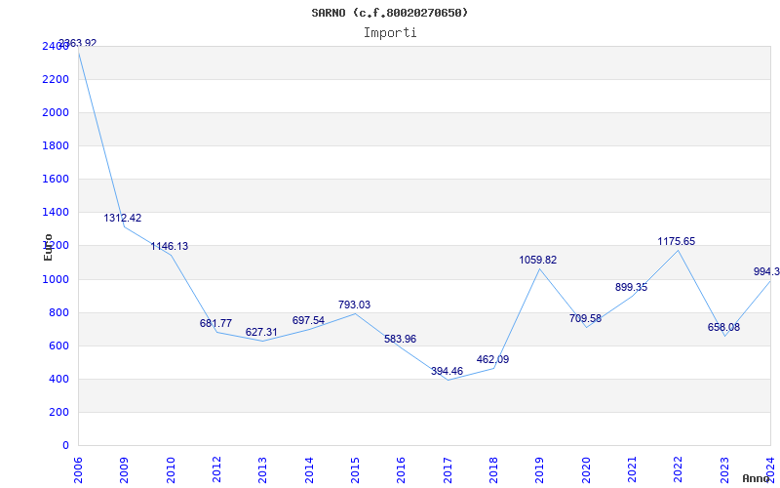
Task: Click the 658.08 data value
Action: (723, 328)
